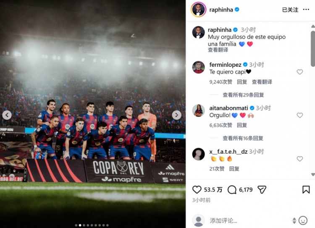Like ferminlopez's comment

(300, 72)
